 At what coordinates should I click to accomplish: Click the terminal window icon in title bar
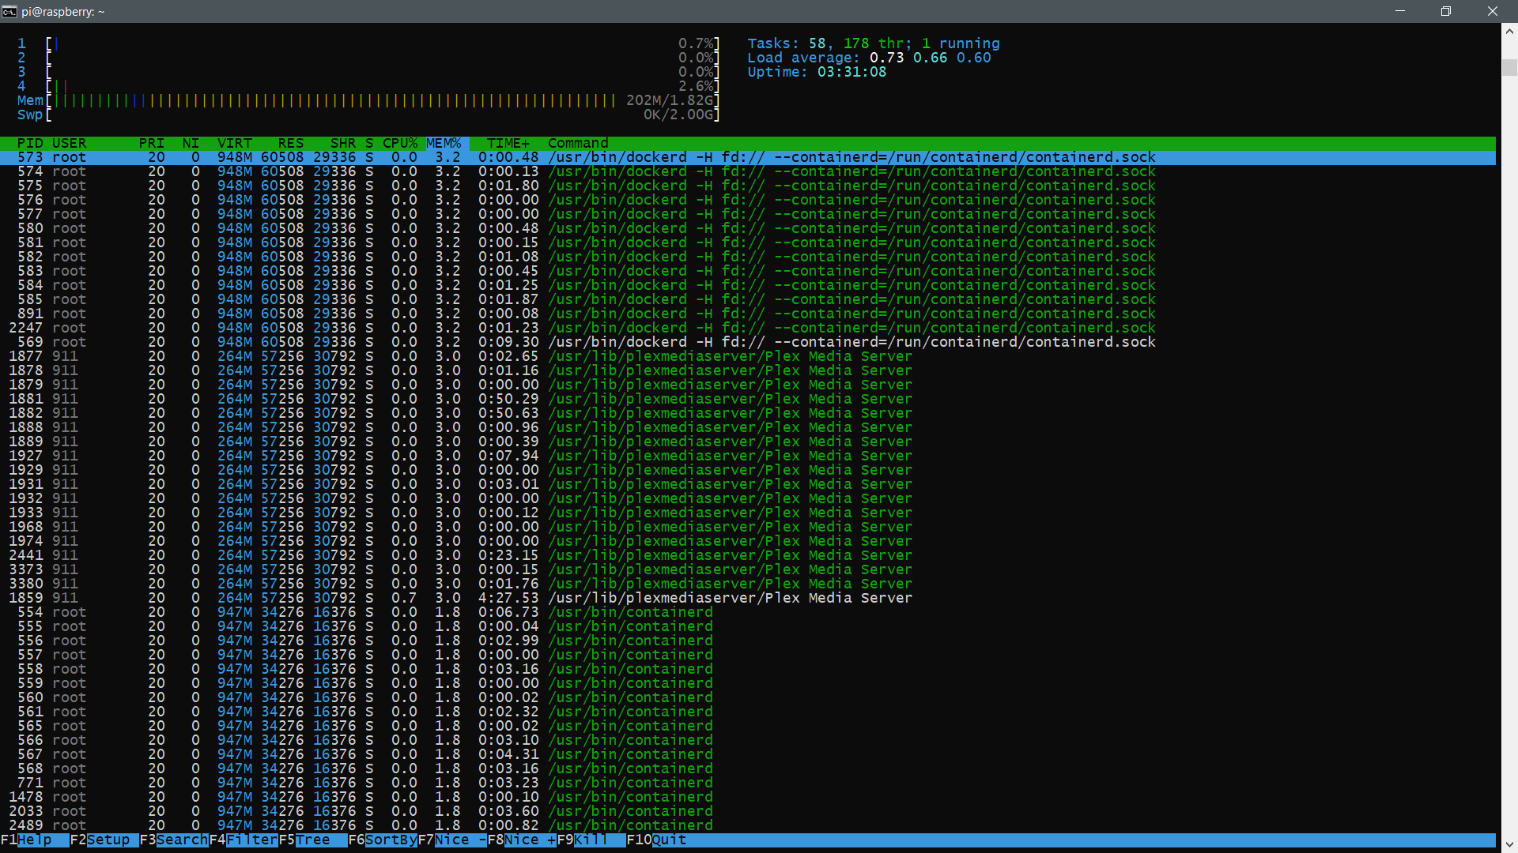pos(9,11)
